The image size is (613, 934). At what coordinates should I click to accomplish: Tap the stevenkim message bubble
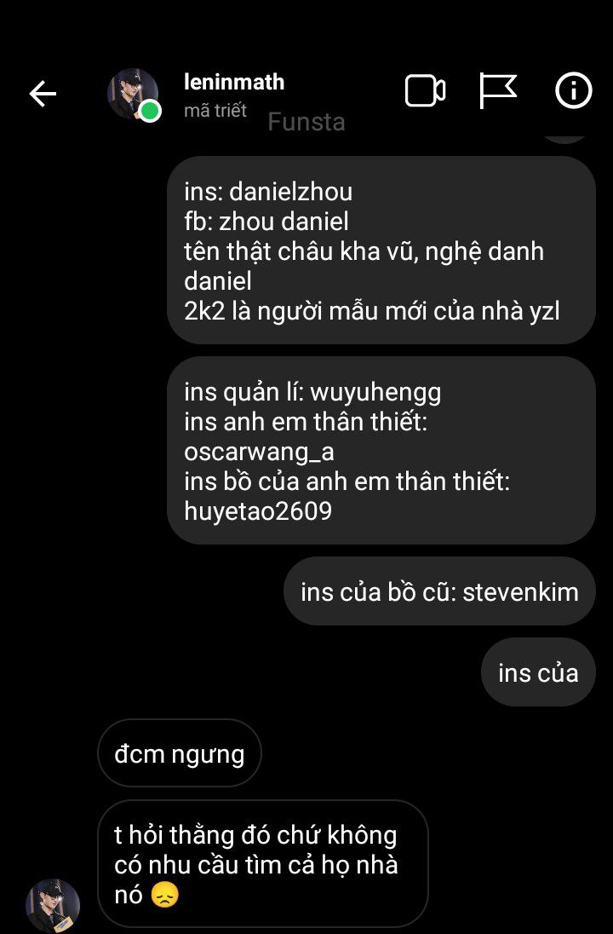click(439, 591)
